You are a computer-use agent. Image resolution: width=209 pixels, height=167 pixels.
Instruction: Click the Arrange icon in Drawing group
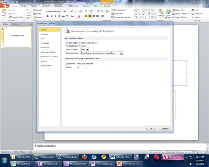tap(161, 12)
